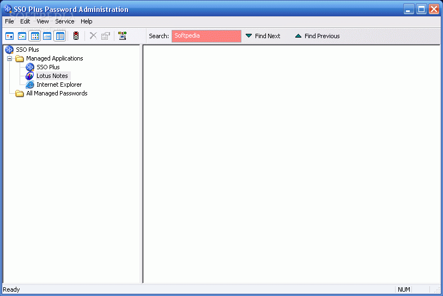Toggle the tree pane view icon
The image size is (443, 296).
(60, 36)
